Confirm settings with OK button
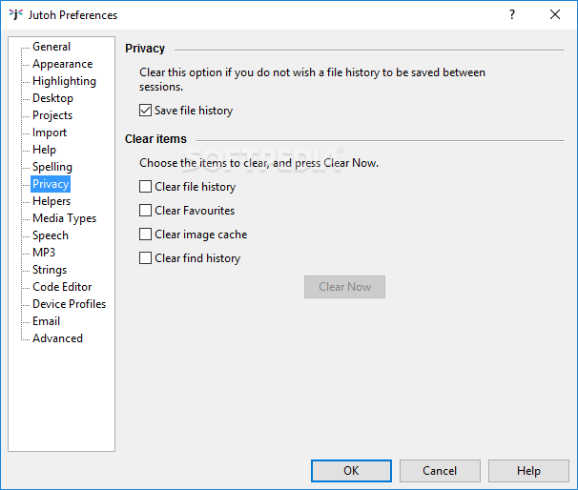 (x=351, y=471)
